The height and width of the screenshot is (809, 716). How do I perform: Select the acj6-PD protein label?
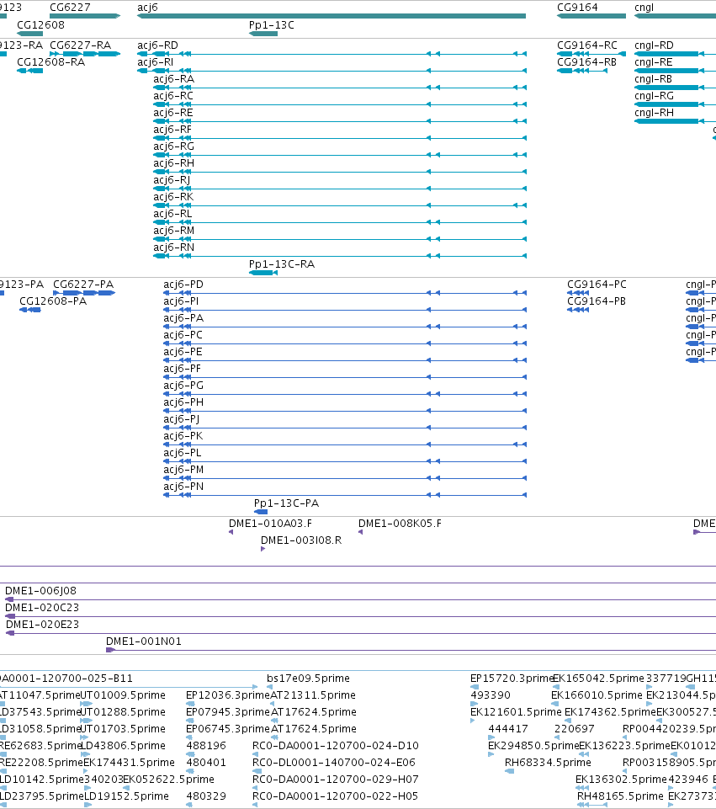pyautogui.click(x=183, y=285)
